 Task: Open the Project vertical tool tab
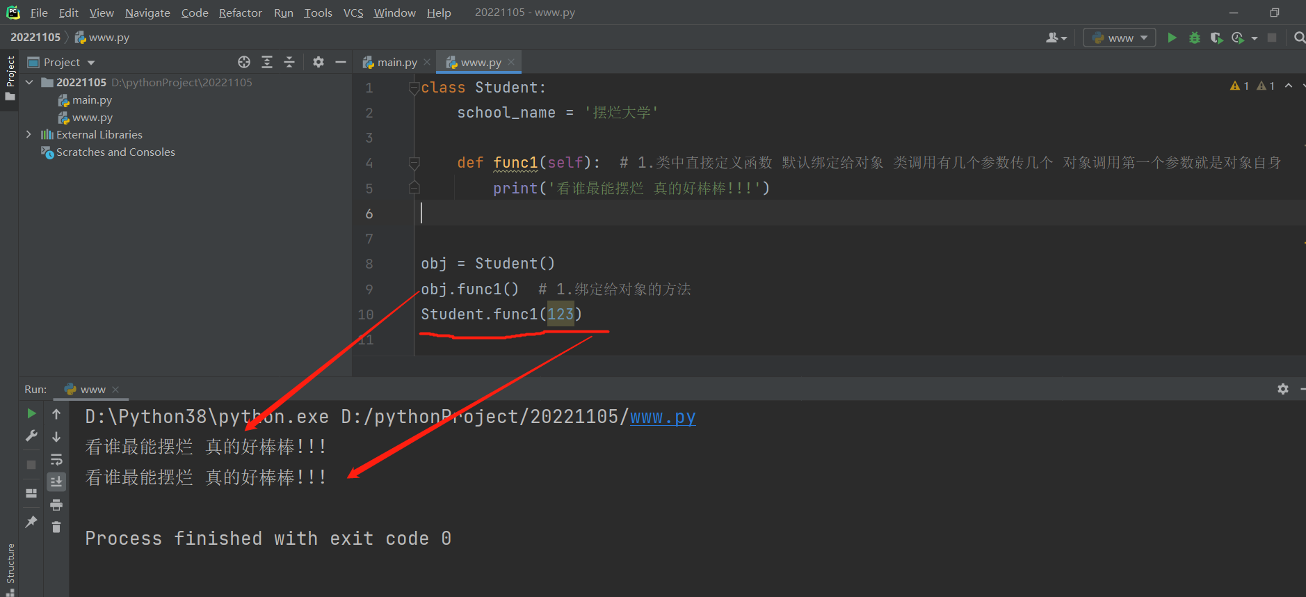pyautogui.click(x=10, y=78)
